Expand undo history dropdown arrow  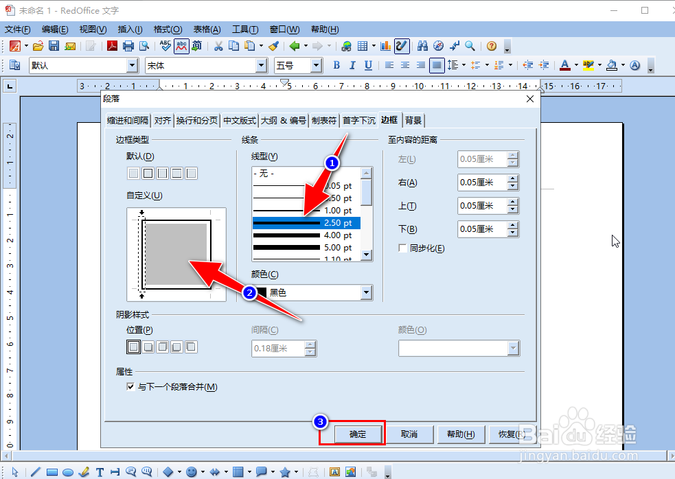pos(306,46)
